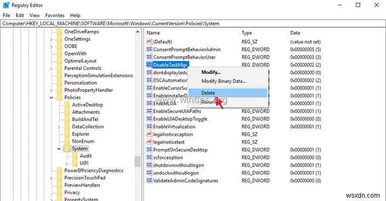This screenshot has width=386, height=201.
Task: Select the PerceptionSimulationExtensions key
Action: [99, 76]
